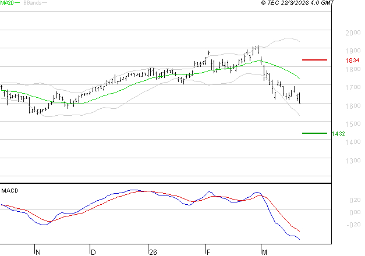Click the MA20 legend label

point(7,3)
